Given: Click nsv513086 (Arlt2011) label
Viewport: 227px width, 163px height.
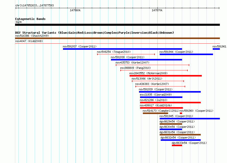Looking at the screenshot, I should (147, 79).
